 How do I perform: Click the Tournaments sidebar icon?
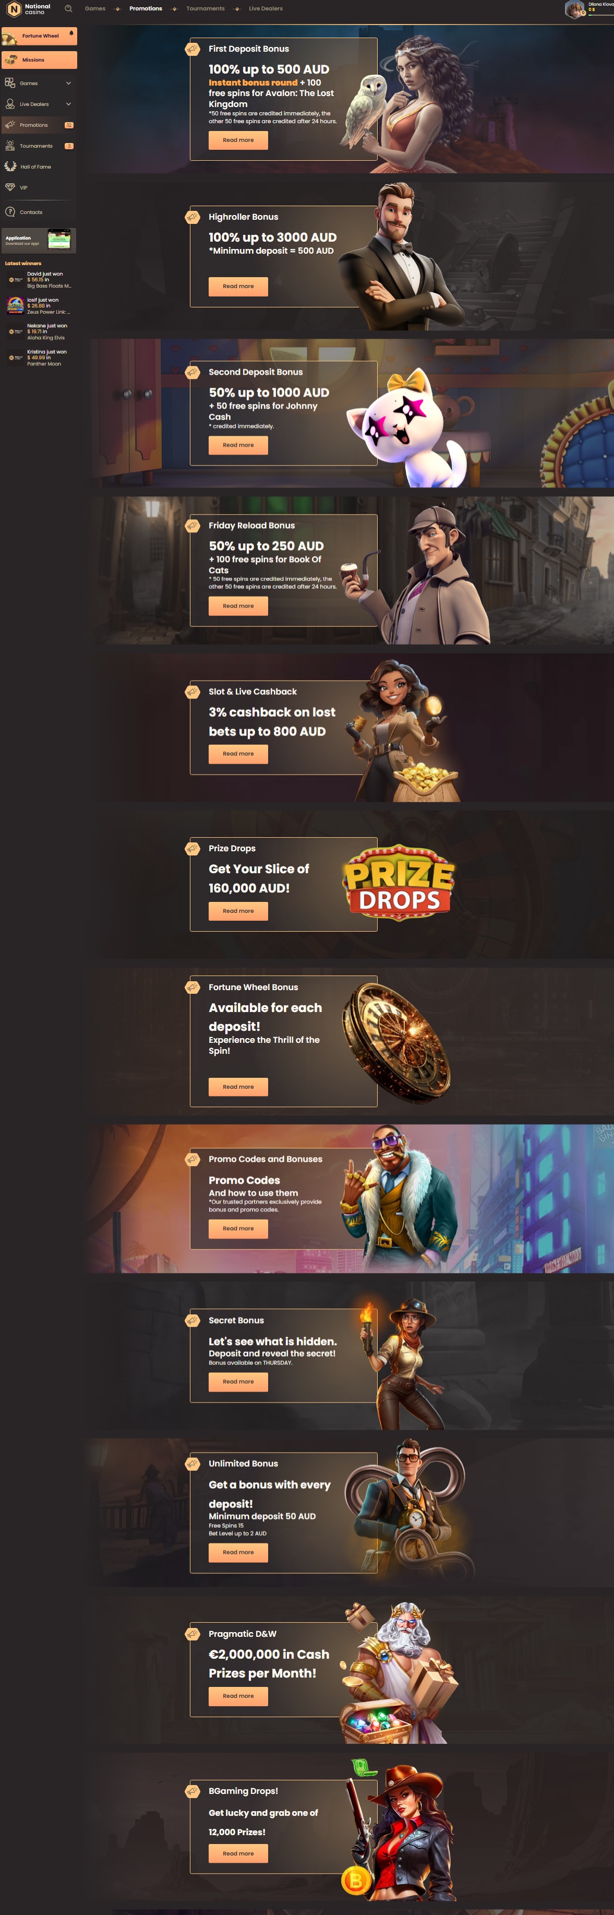pyautogui.click(x=10, y=146)
